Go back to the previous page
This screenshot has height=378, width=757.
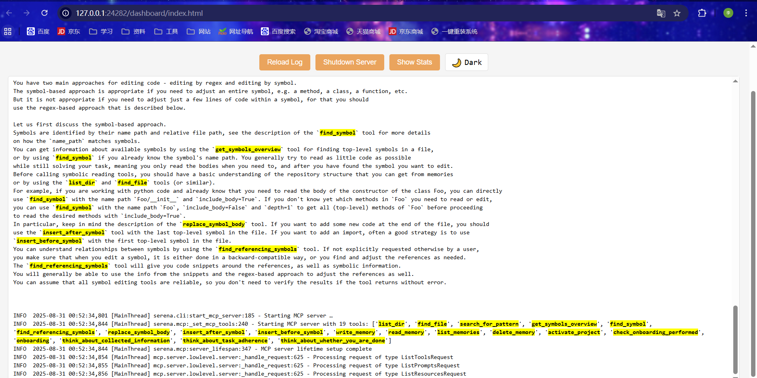(9, 13)
